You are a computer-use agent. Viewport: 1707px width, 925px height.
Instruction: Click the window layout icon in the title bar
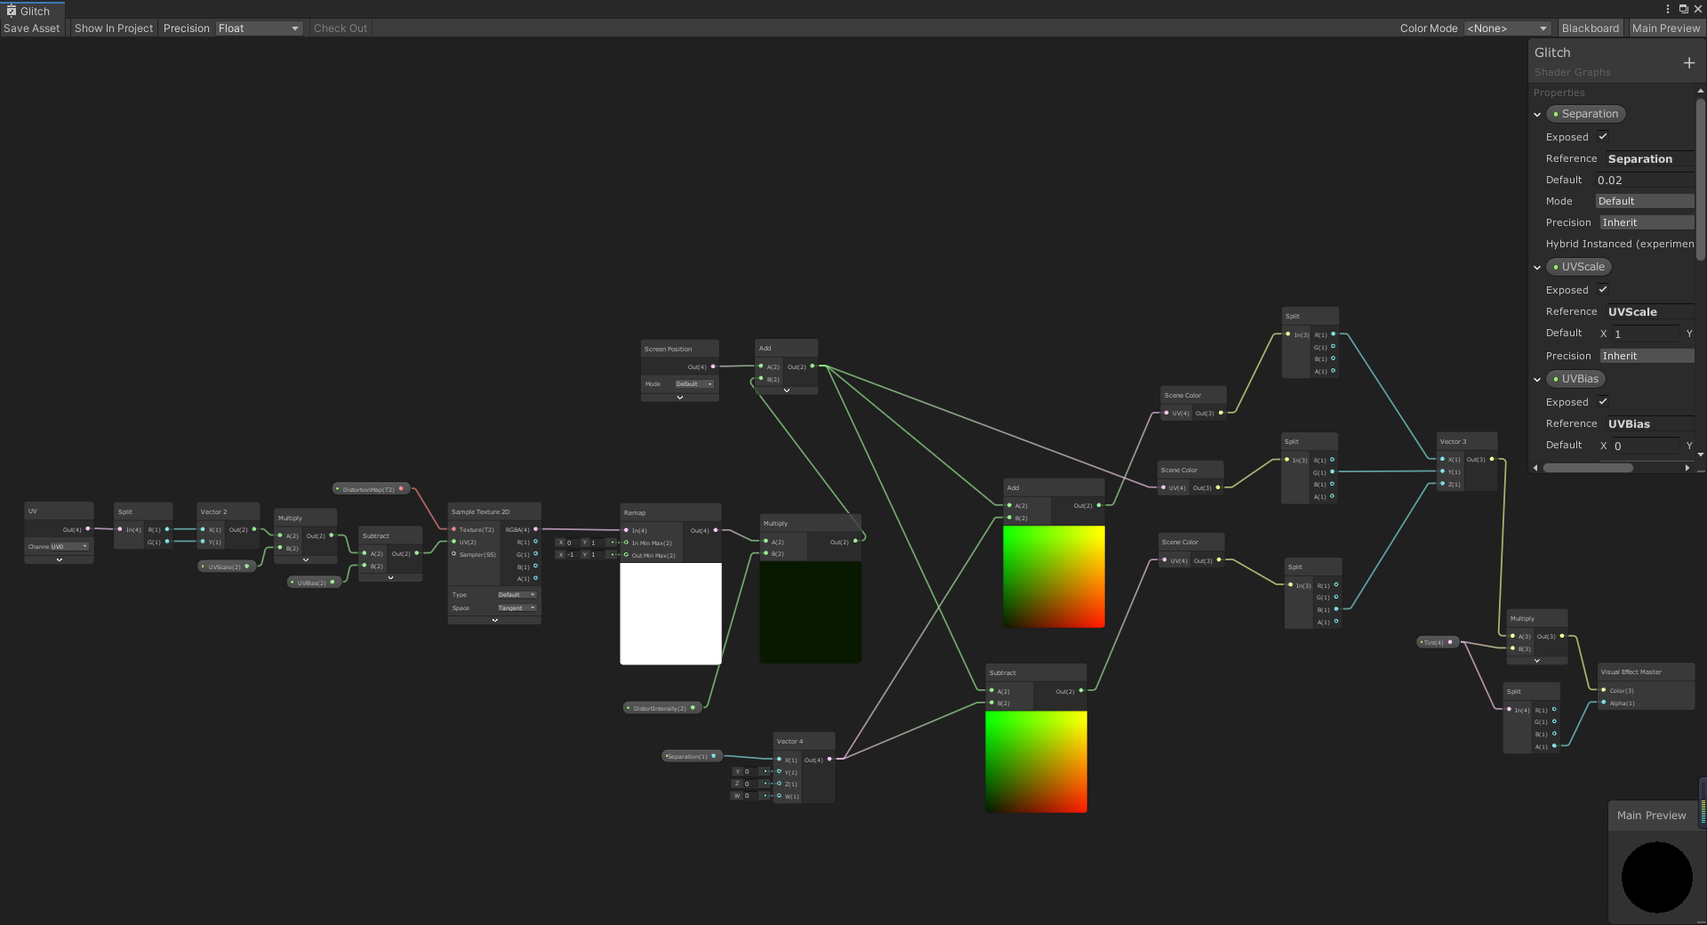(1685, 8)
